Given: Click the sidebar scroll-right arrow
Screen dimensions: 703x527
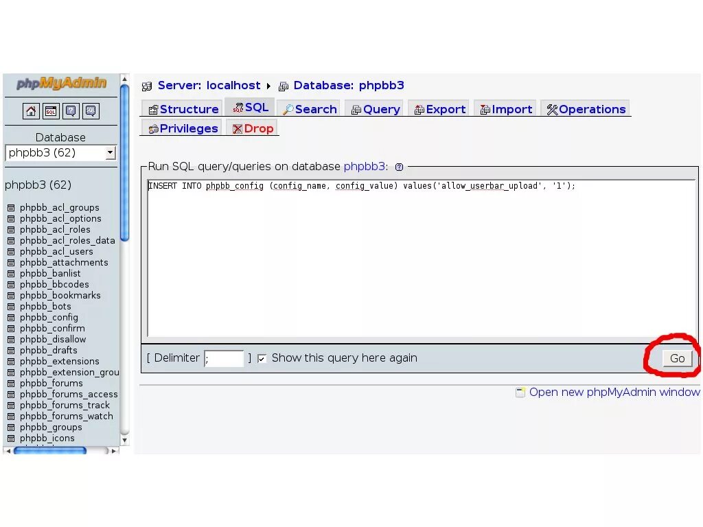Looking at the screenshot, I should 114,451.
